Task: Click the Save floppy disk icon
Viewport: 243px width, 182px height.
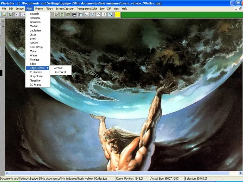Action: (x=11, y=15)
